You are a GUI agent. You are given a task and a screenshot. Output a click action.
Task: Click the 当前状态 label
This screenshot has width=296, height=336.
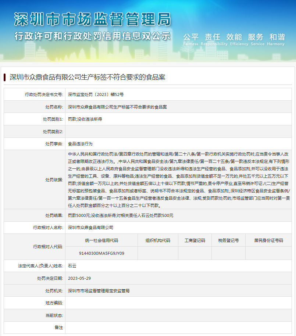54,315
